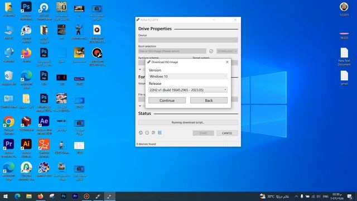357x201 pixels.
Task: Open the Device dropdown in Rufus
Action: [188, 40]
